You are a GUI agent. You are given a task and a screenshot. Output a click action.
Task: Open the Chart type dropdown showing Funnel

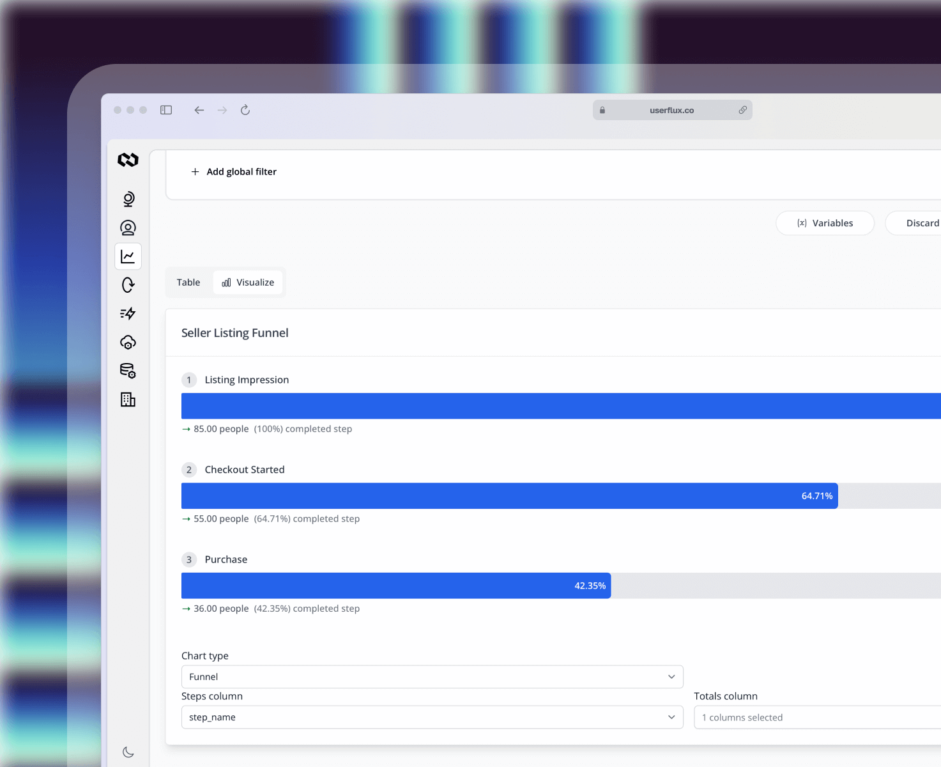tap(432, 676)
